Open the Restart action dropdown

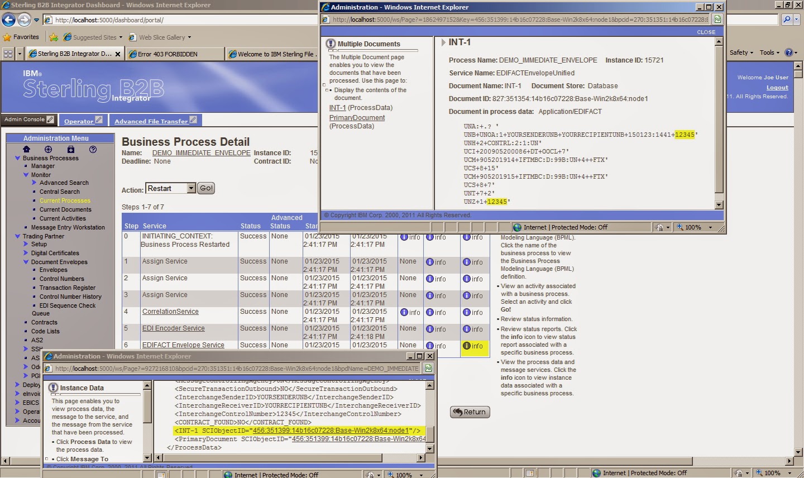[x=191, y=188]
